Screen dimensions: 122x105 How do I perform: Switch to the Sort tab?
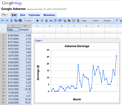[x=22, y=15]
